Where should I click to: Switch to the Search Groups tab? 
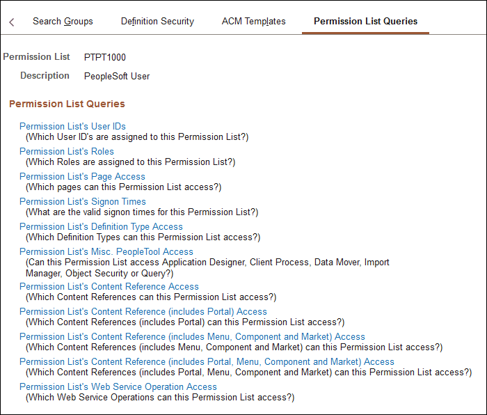[63, 22]
